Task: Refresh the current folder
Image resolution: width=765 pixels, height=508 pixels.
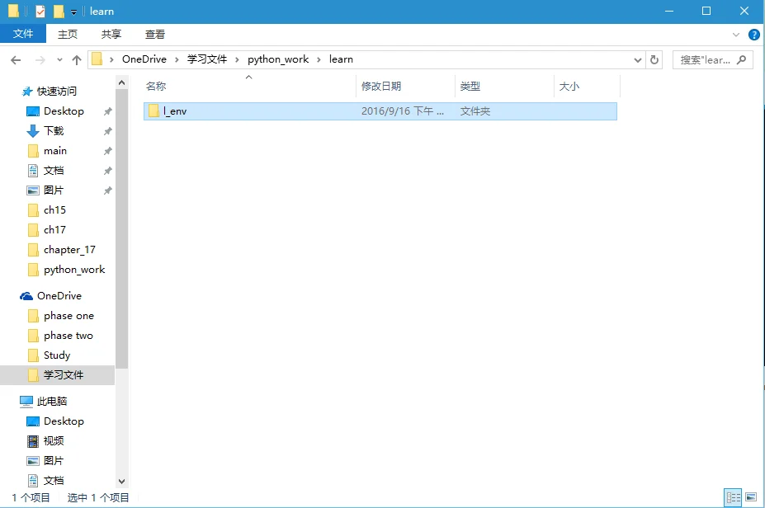Action: click(654, 60)
